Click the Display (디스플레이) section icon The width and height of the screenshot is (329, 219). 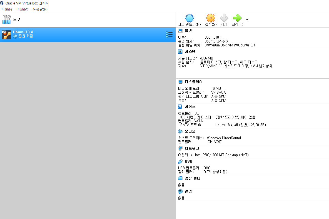[x=180, y=82]
